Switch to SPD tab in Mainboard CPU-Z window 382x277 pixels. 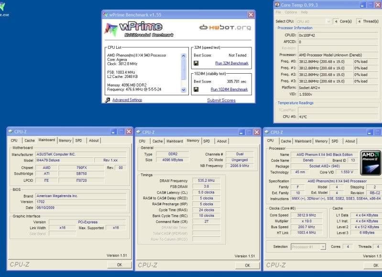(78, 141)
